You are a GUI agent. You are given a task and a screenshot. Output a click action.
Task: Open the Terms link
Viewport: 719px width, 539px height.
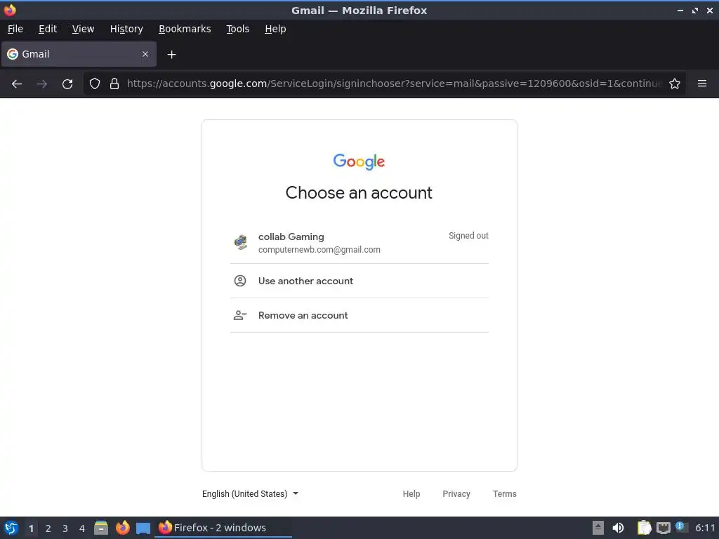tap(504, 493)
